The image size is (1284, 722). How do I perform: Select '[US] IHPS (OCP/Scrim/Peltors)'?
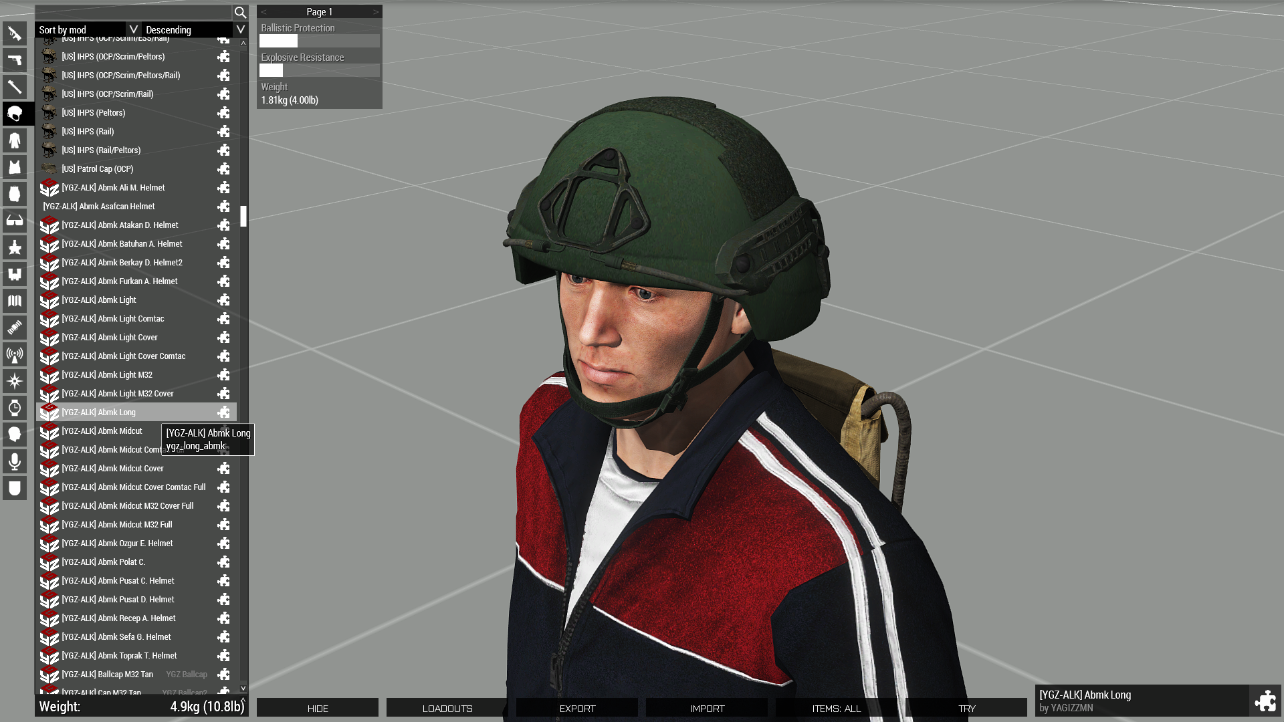pos(136,57)
